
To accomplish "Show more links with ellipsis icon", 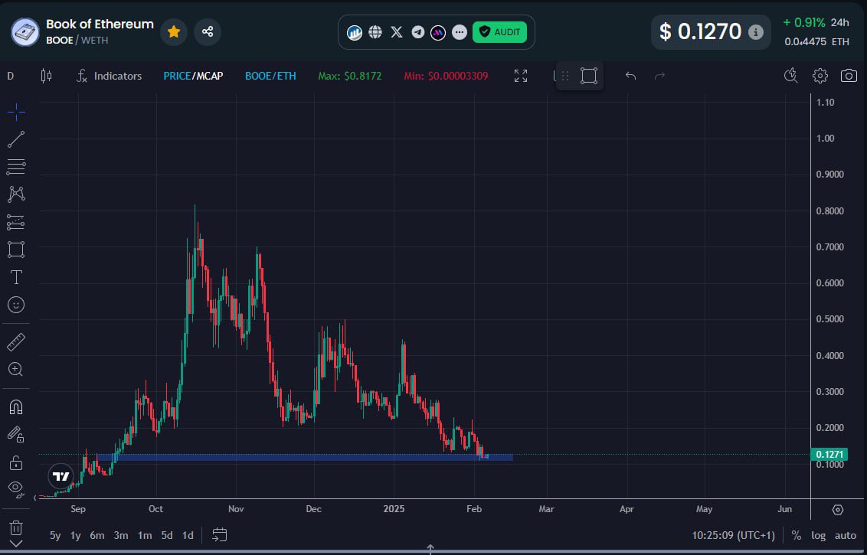I will (x=460, y=32).
